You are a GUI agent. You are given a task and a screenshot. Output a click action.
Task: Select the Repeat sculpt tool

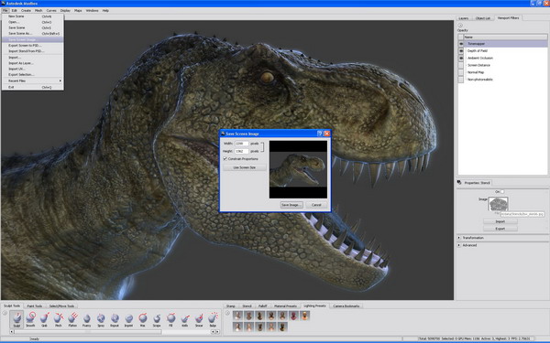pyautogui.click(x=115, y=319)
